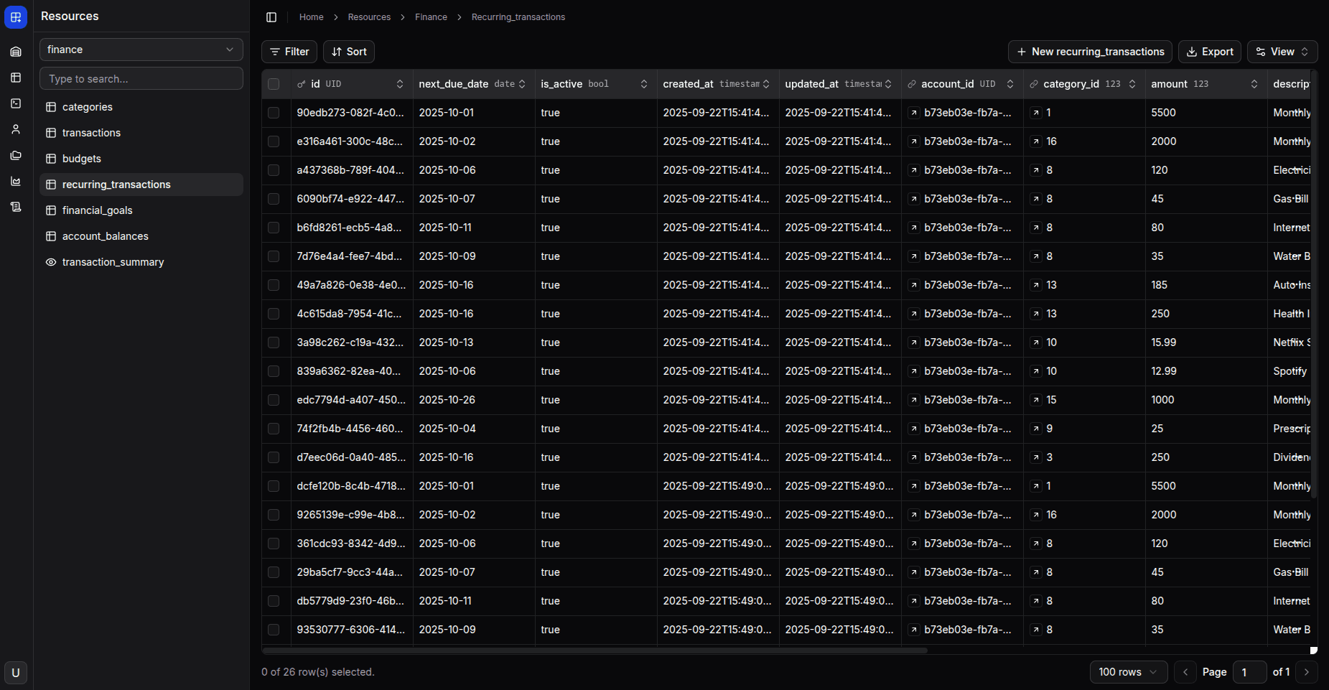Click the table icon in left rail
The height and width of the screenshot is (690, 1329).
coord(16,78)
